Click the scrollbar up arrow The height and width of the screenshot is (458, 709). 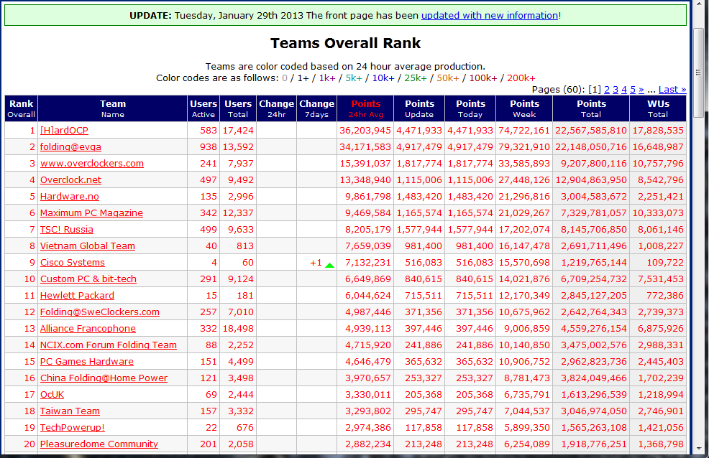pyautogui.click(x=699, y=6)
